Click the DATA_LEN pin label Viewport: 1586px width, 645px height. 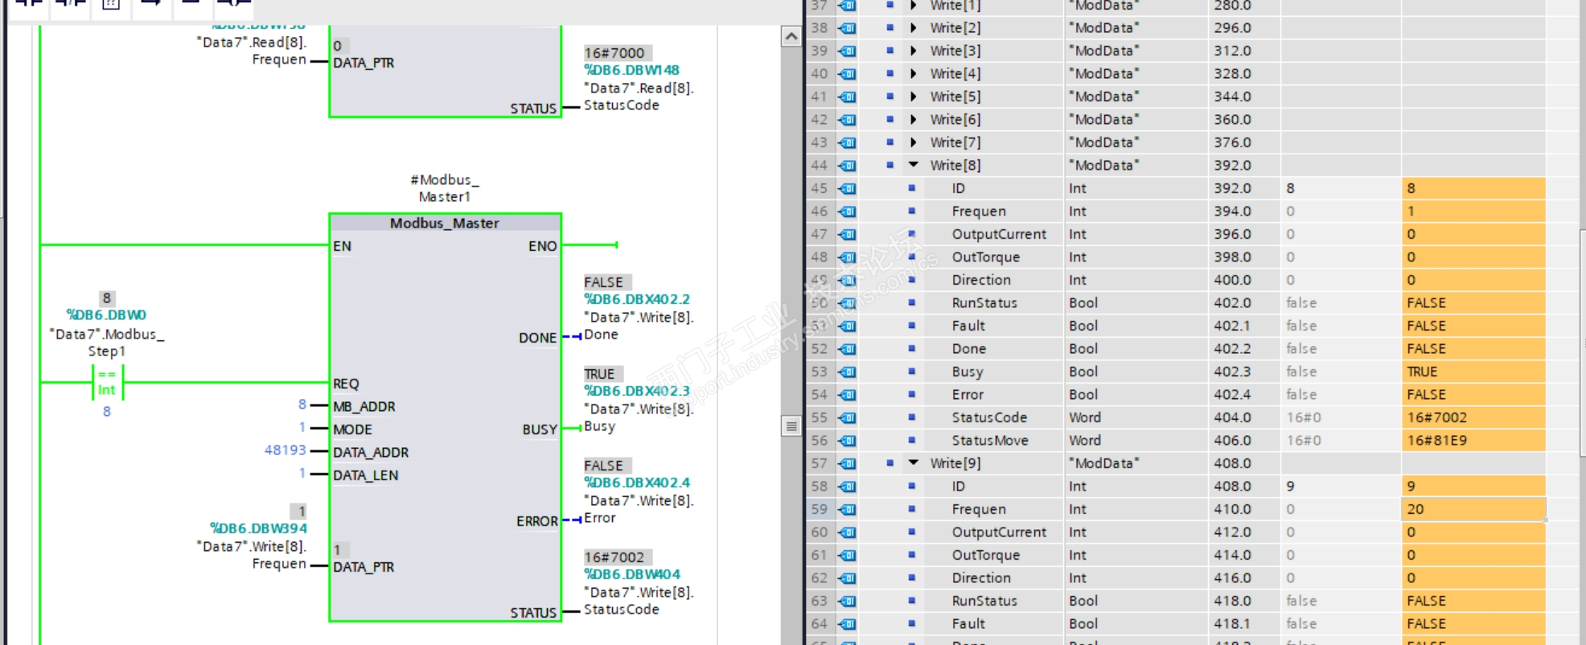[x=366, y=475]
